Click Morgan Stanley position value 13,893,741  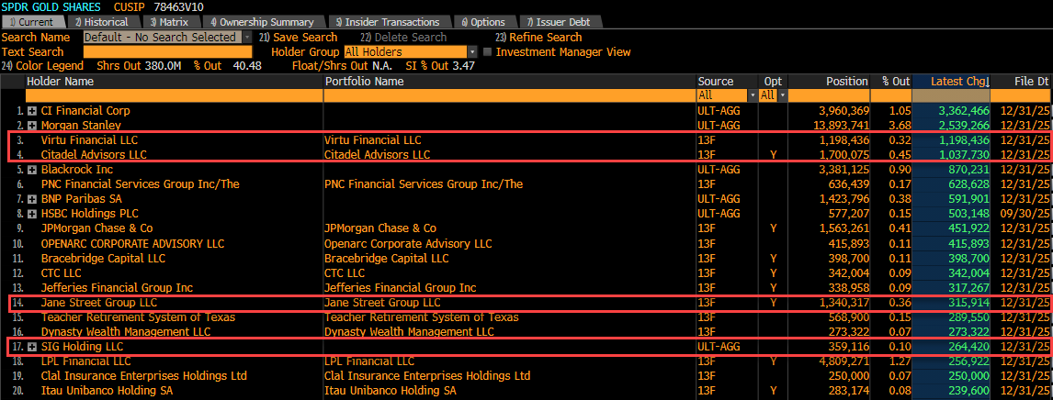pyautogui.click(x=841, y=126)
